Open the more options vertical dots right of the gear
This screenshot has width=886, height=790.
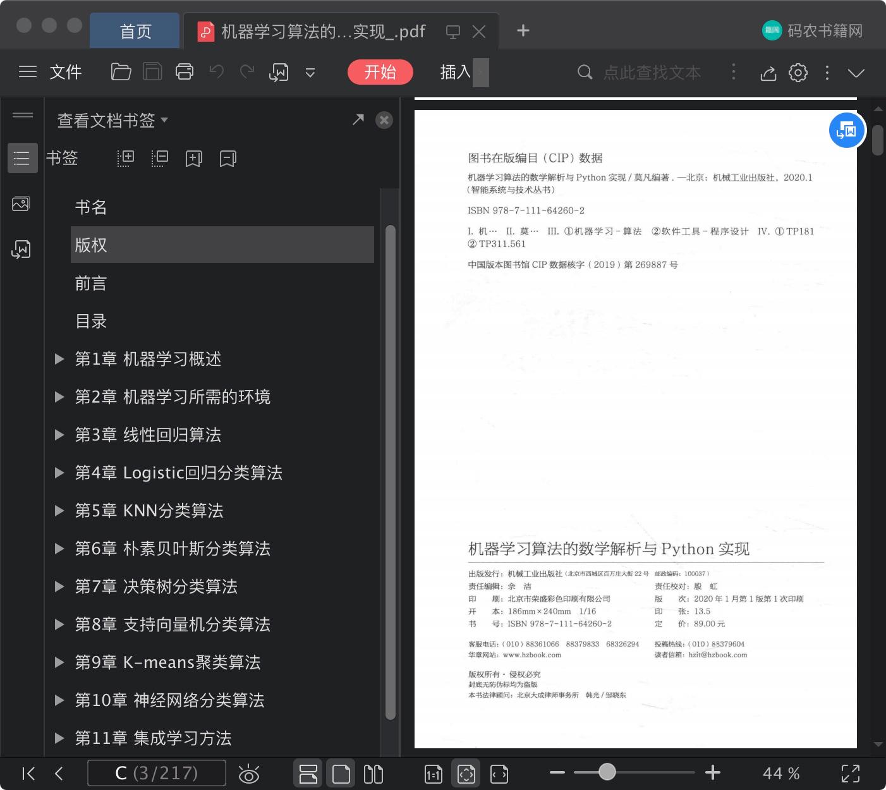(x=827, y=73)
